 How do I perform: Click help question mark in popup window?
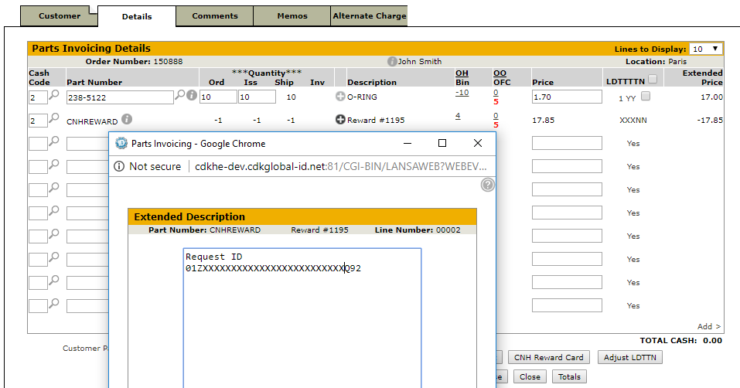click(x=488, y=185)
